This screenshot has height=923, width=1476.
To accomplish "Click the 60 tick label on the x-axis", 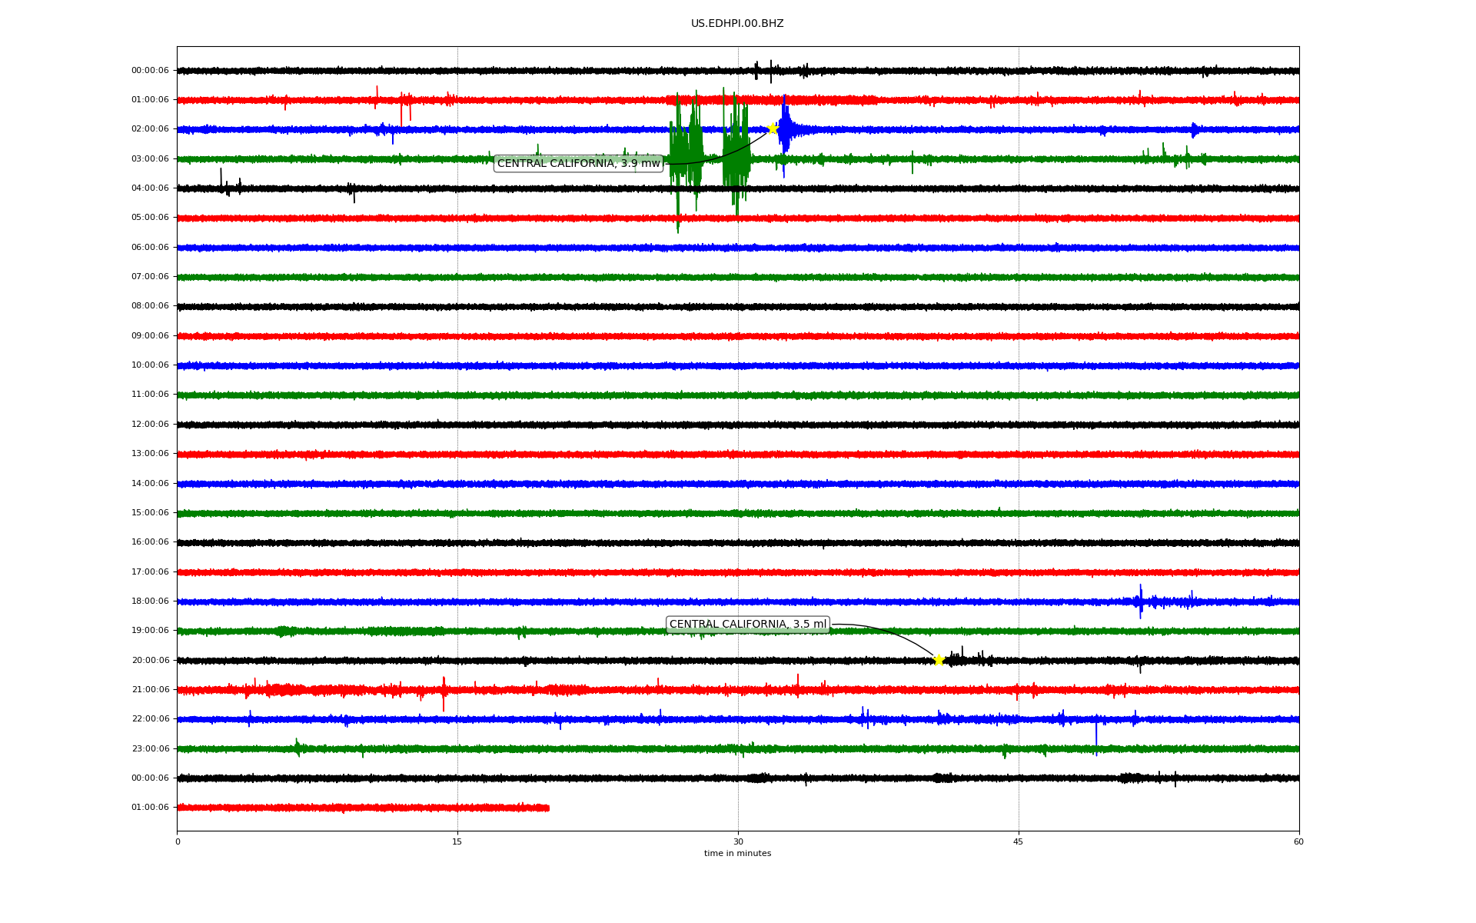I will [1298, 841].
